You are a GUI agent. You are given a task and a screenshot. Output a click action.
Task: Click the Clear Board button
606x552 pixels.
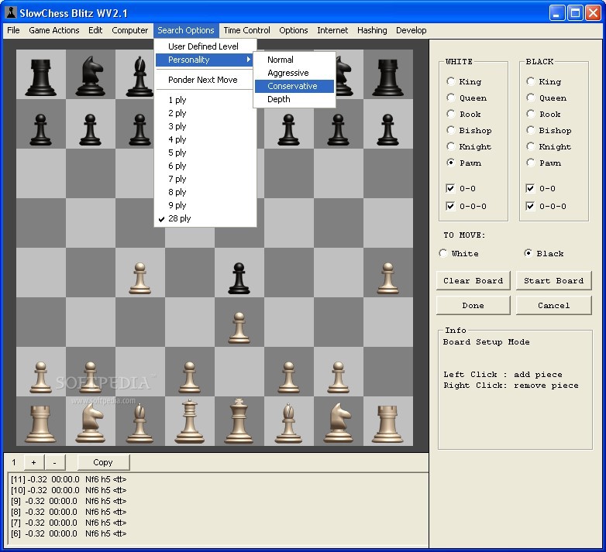pyautogui.click(x=473, y=280)
